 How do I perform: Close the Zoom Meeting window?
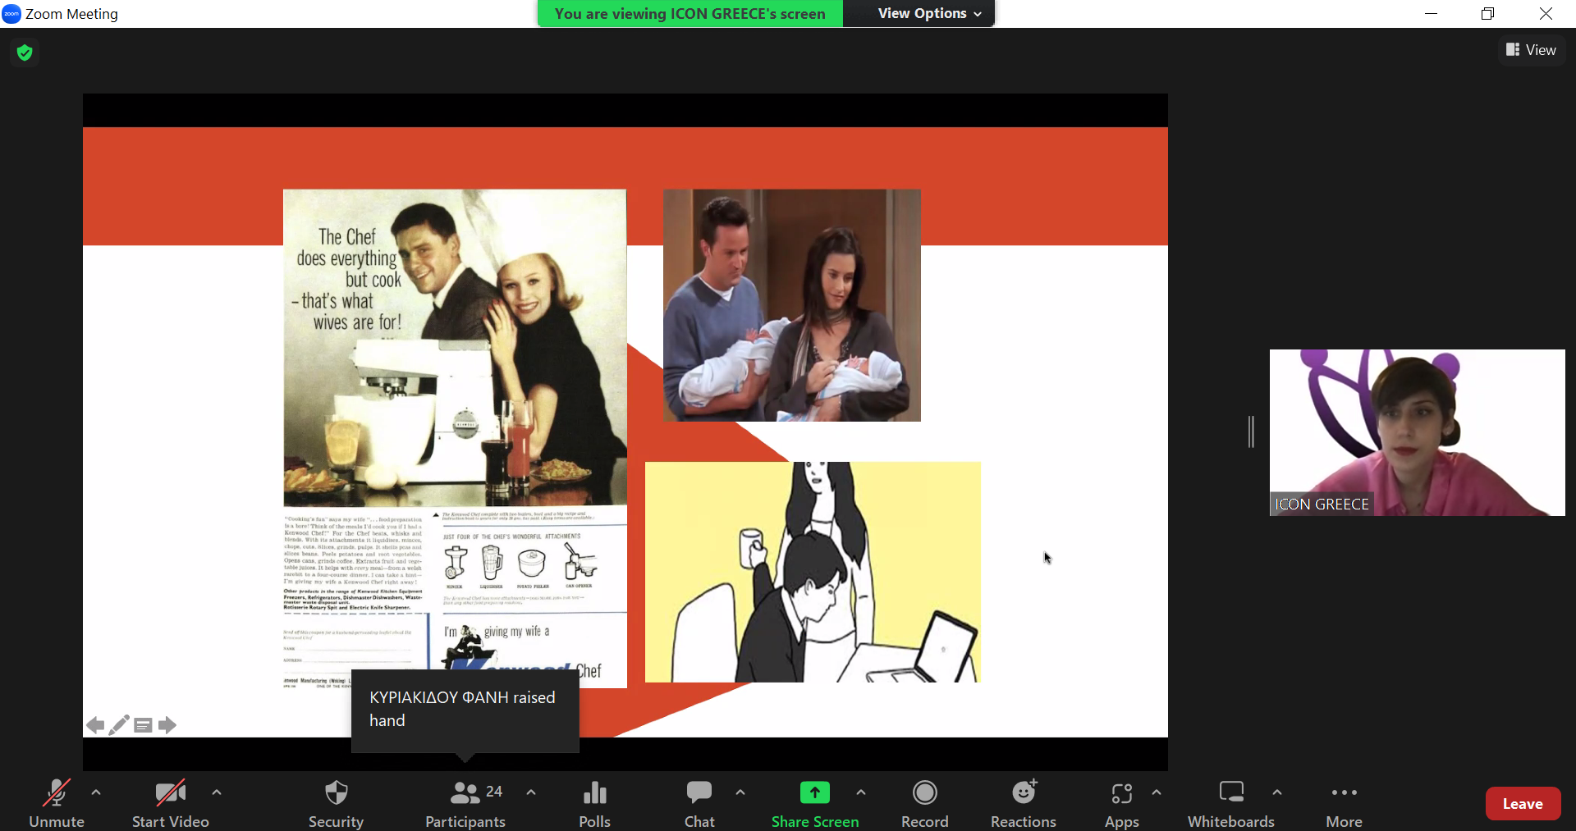point(1546,13)
